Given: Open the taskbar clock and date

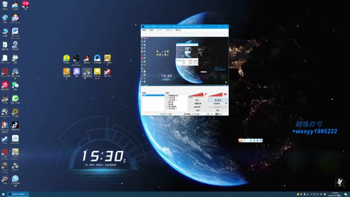Looking at the screenshot, I should [335, 194].
